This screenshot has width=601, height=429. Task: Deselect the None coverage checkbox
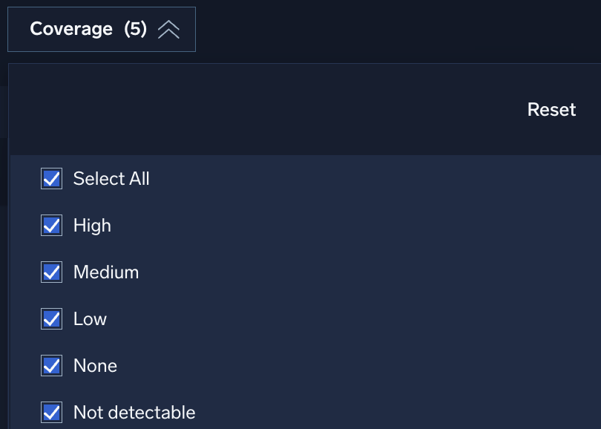(x=51, y=366)
